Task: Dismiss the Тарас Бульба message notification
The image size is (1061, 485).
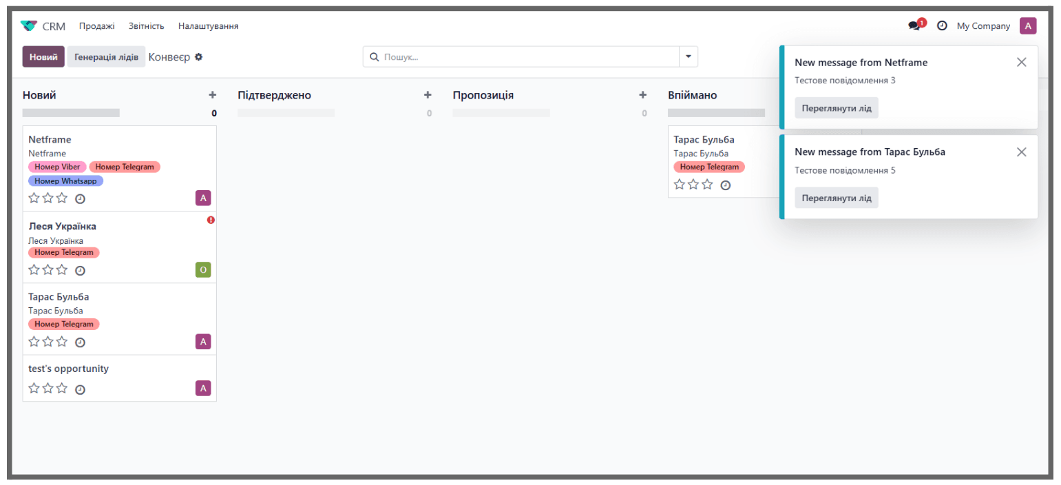Action: pos(1021,152)
